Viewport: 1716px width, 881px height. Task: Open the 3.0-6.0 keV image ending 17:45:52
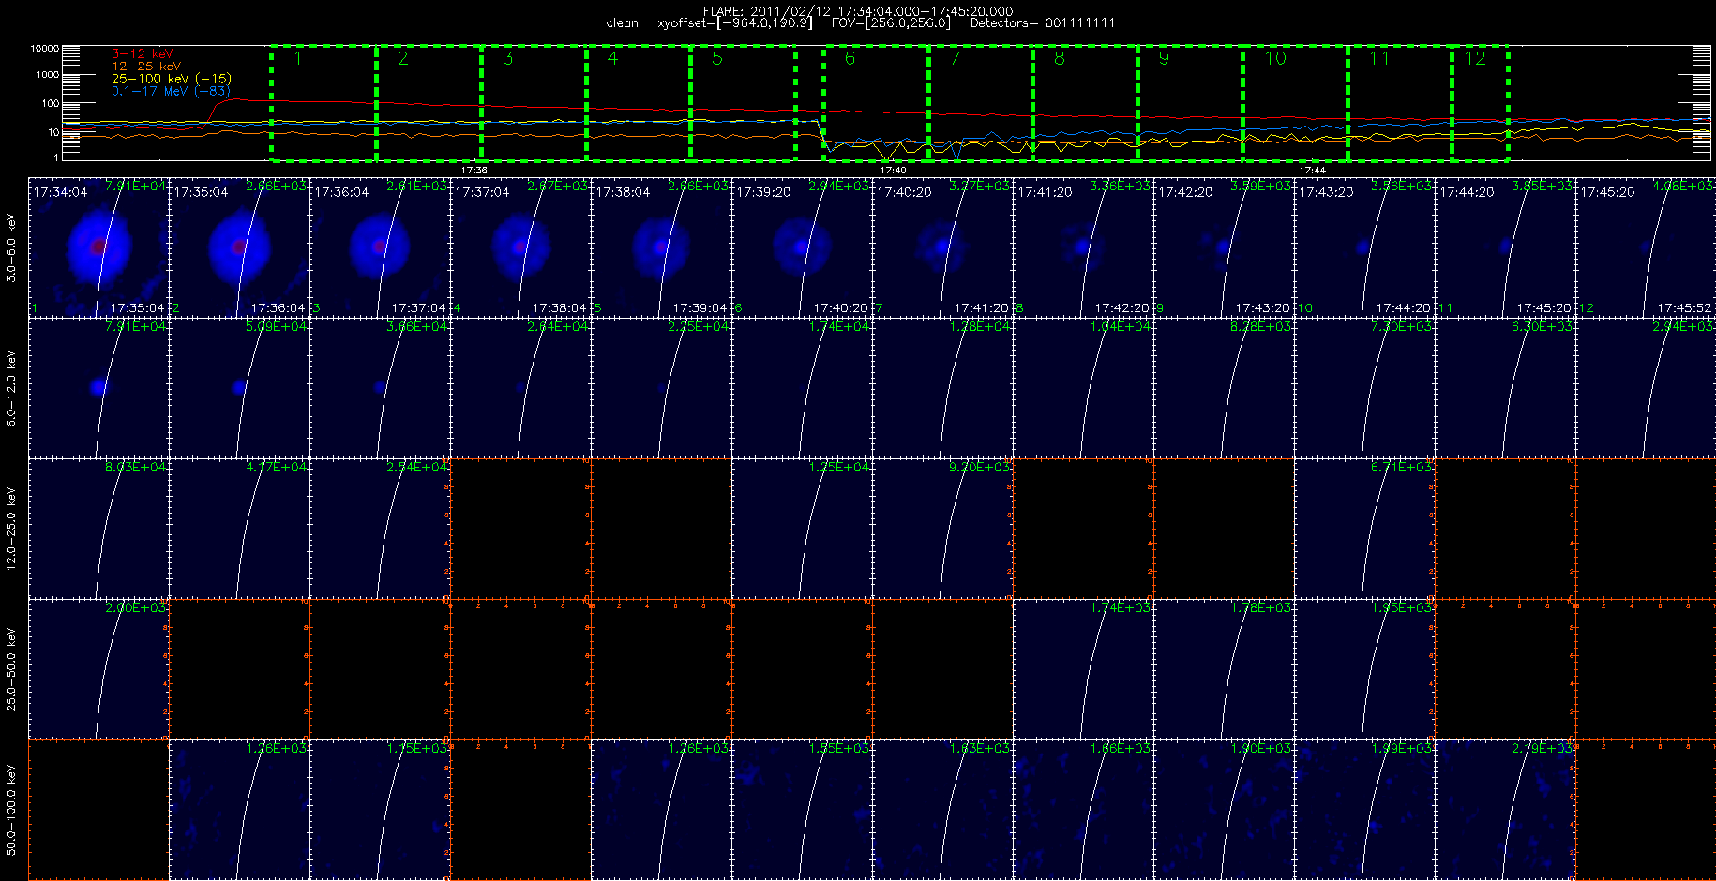(x=1646, y=247)
